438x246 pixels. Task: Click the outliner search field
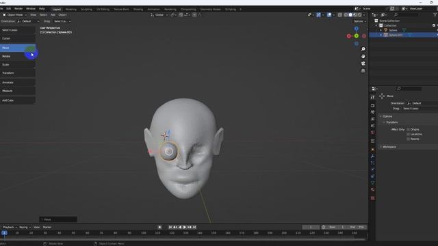pos(406,14)
